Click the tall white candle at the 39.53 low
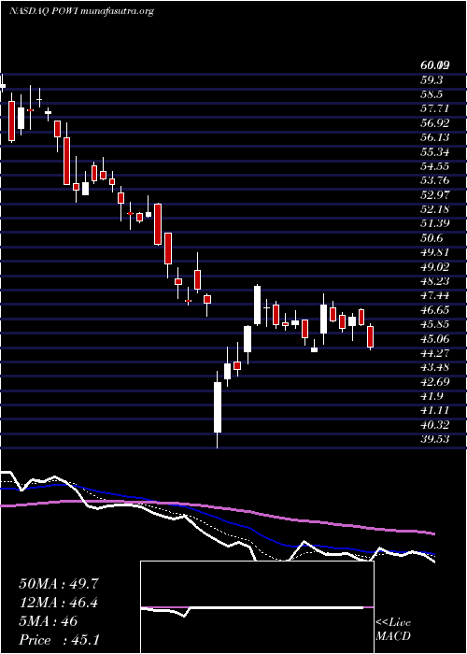467x654 pixels. [218, 407]
